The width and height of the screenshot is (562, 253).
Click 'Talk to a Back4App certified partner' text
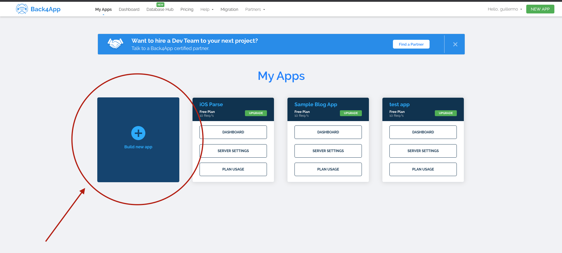(171, 49)
